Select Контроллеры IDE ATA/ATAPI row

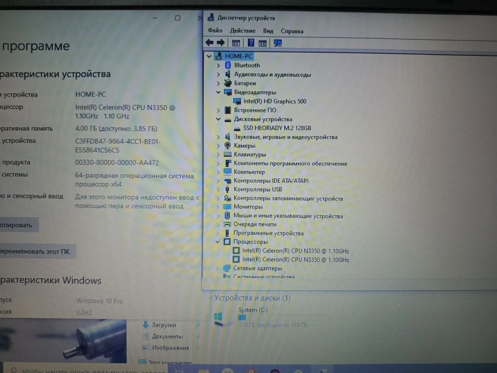[x=271, y=181]
